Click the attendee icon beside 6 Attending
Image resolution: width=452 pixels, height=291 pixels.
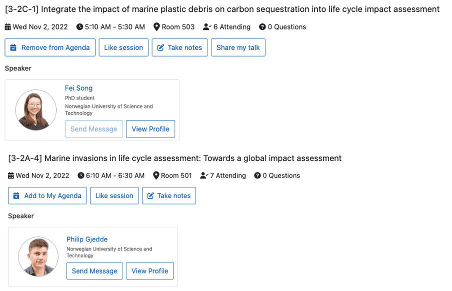pos(207,27)
